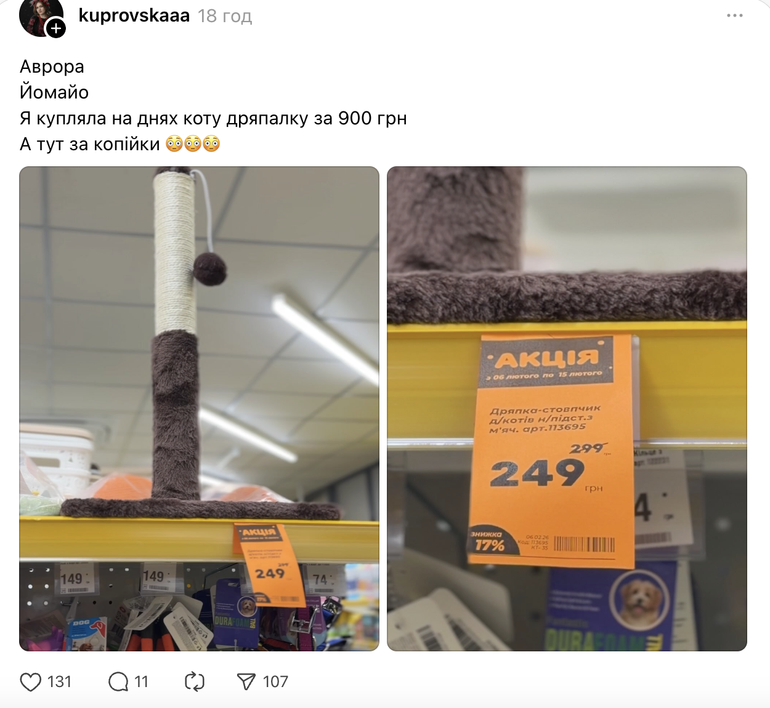Click the 131 likes count

pyautogui.click(x=59, y=682)
